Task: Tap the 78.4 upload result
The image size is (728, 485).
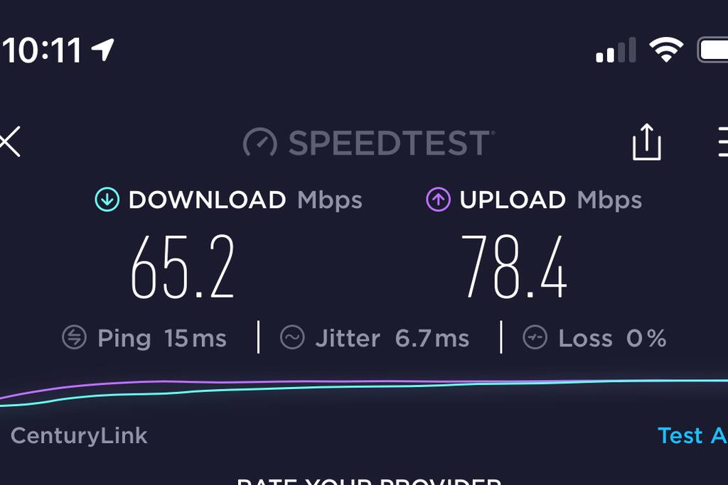Action: pyautogui.click(x=514, y=266)
